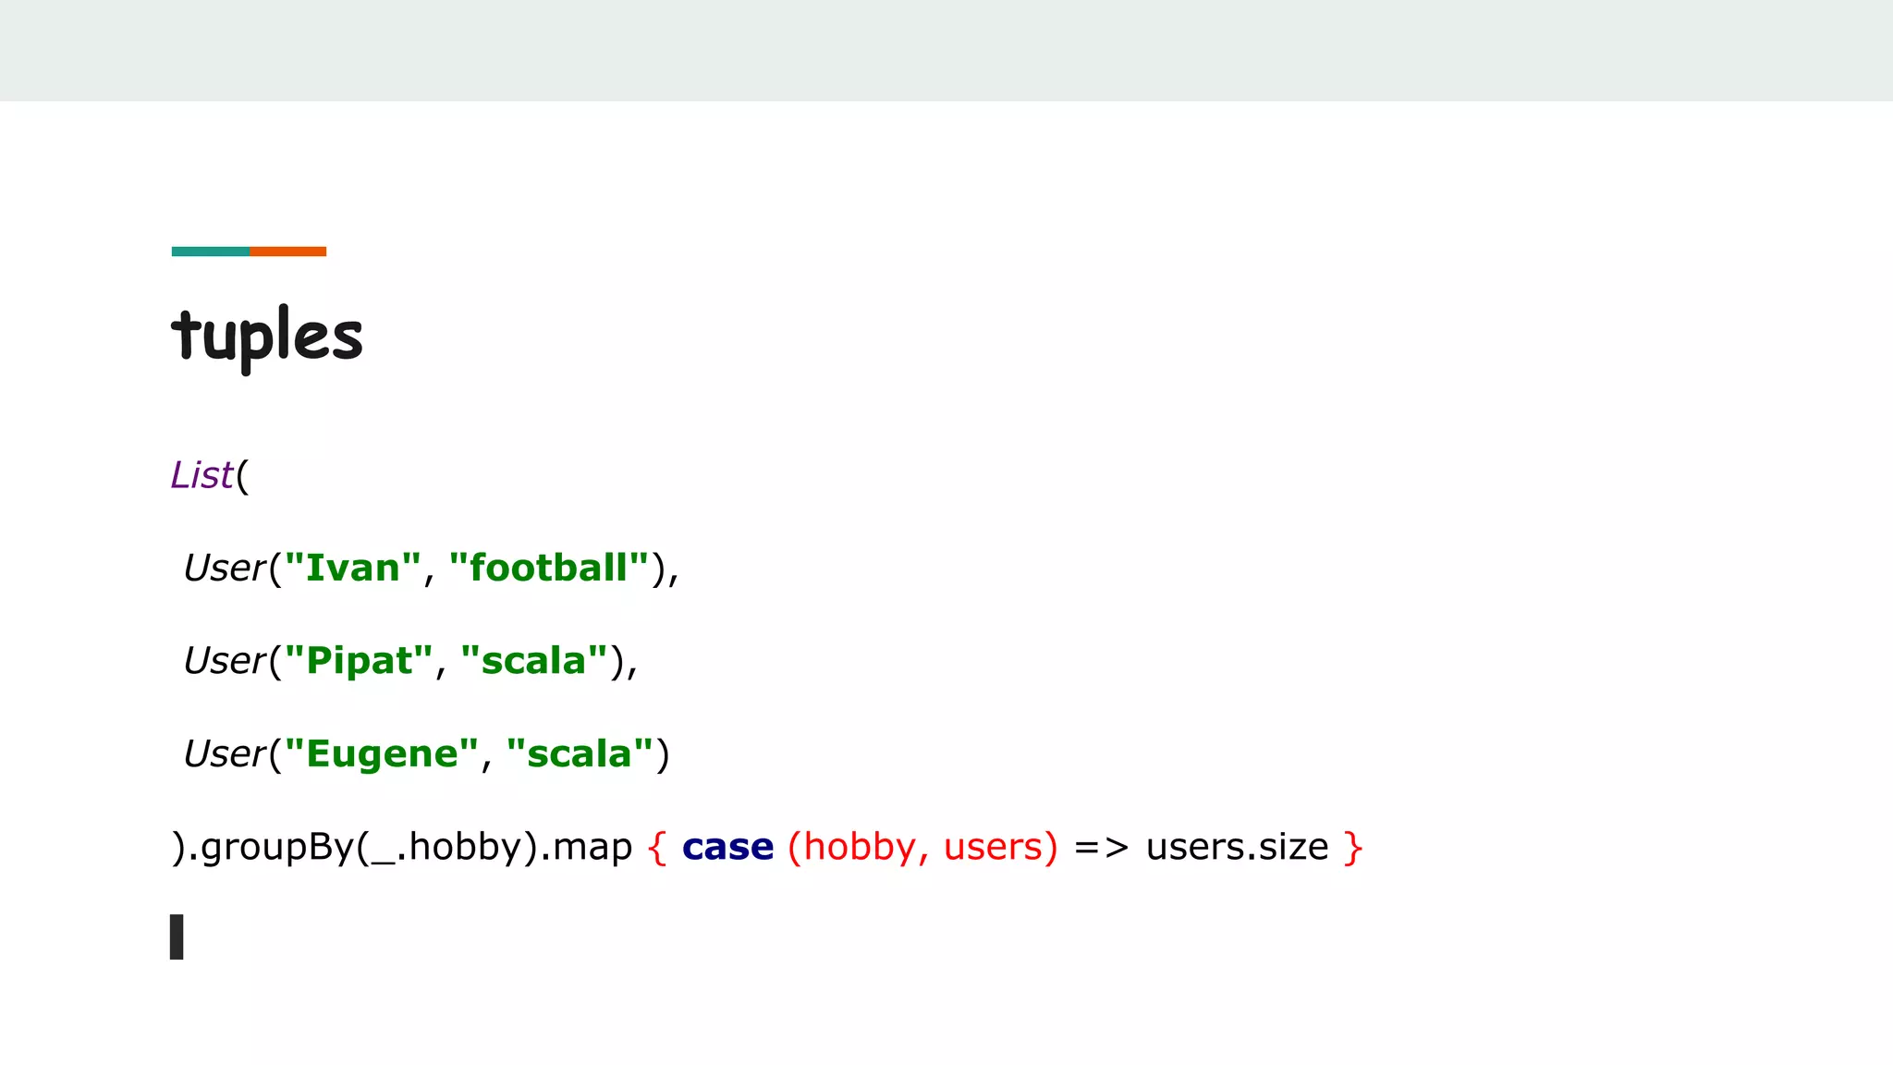Click the slide title "tuples"
Image resolution: width=1893 pixels, height=1065 pixels.
267,336
